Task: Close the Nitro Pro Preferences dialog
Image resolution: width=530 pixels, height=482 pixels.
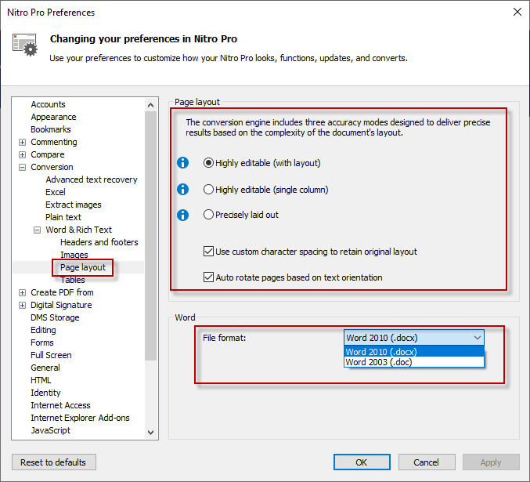Action: [x=517, y=13]
